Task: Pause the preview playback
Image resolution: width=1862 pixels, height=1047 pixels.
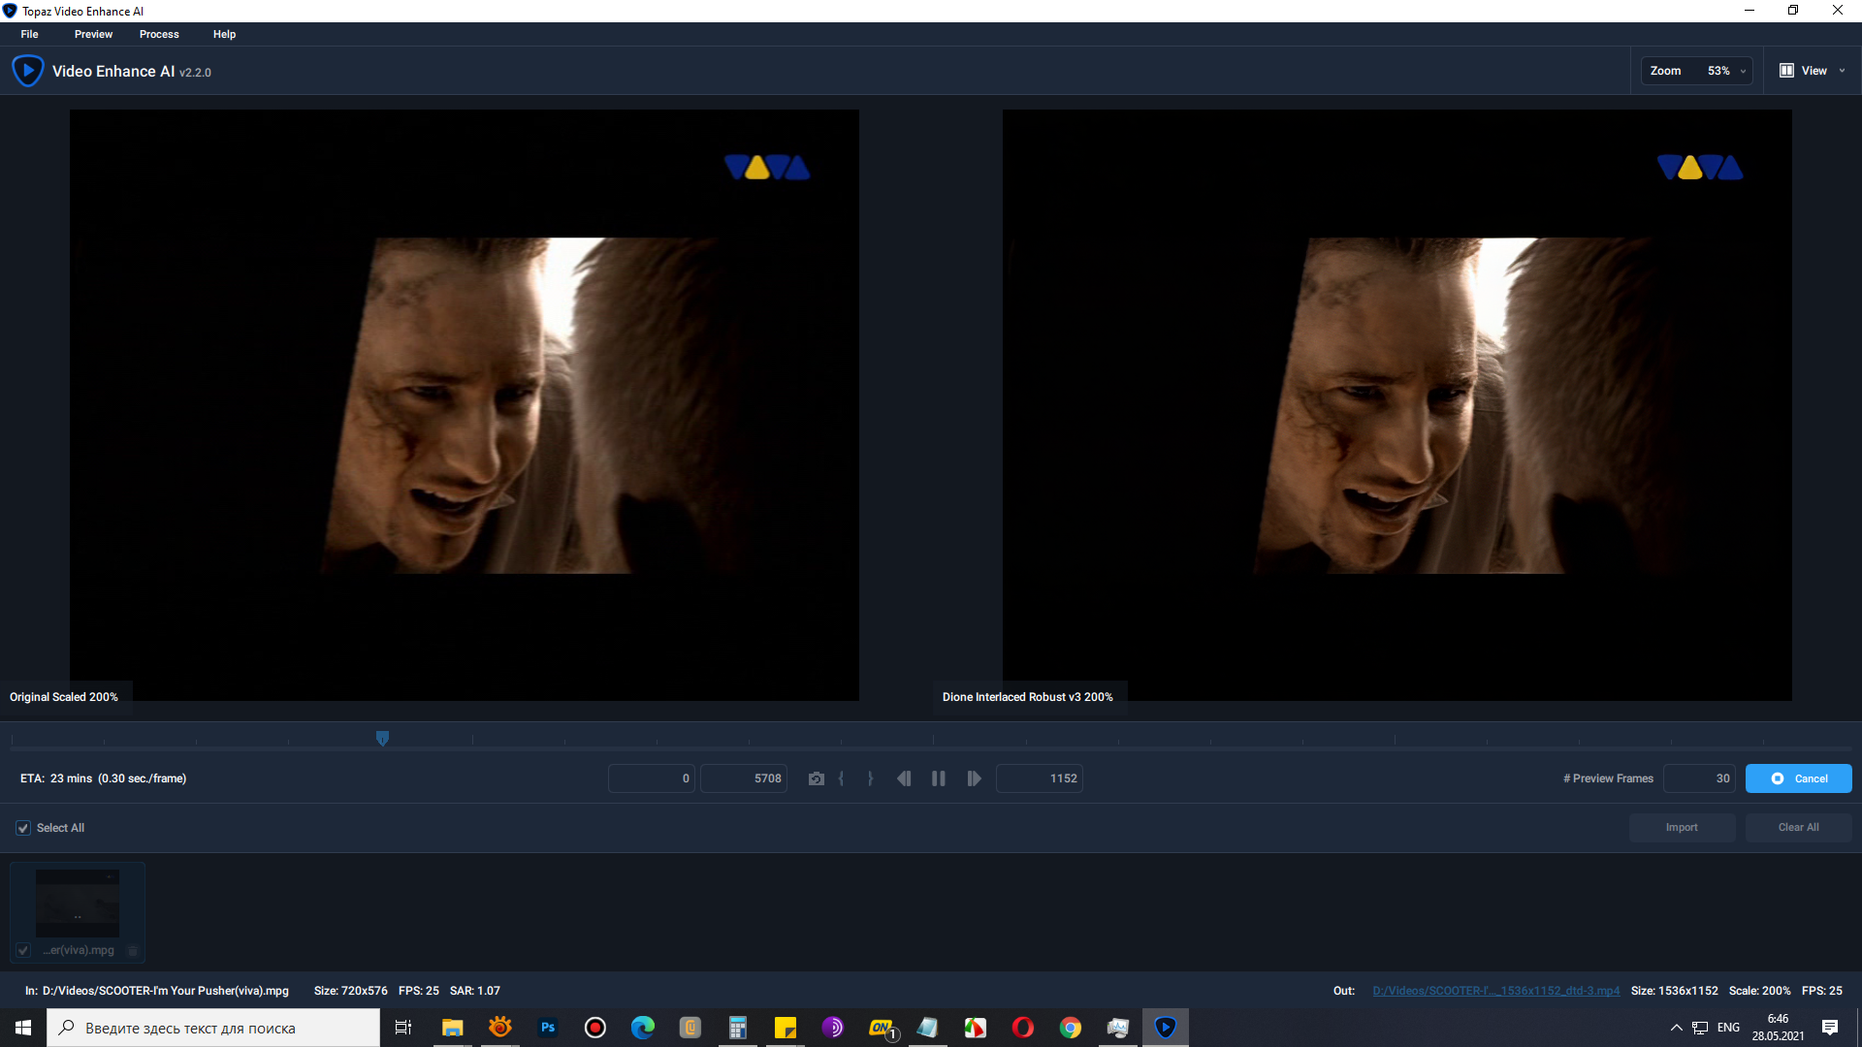Action: click(x=939, y=778)
